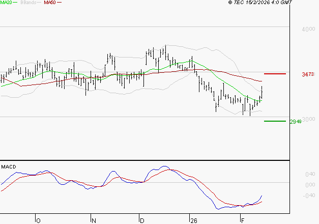319x224 pixels.
Task: Click the TEC timestamp text at top right
Action: [x=260, y=3]
